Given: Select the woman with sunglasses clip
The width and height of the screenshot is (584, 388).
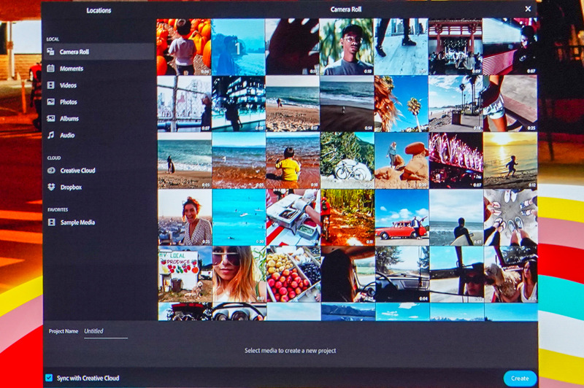Looking at the screenshot, I should click(x=239, y=274).
